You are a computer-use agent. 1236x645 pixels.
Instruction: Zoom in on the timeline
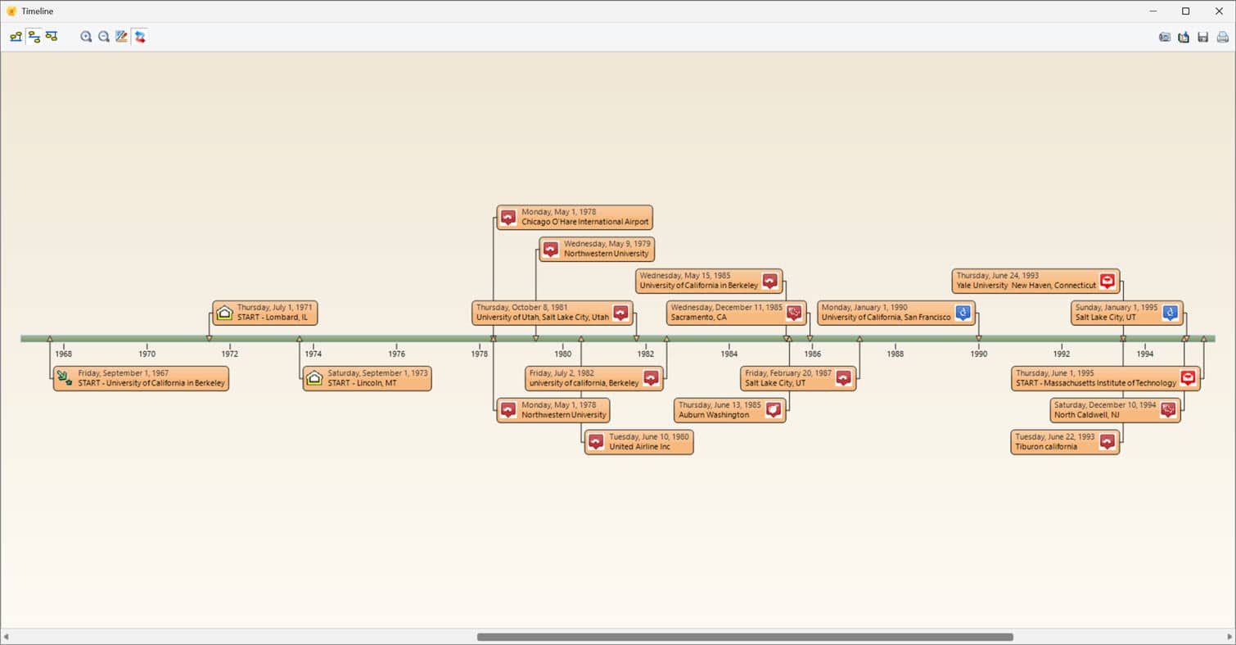tap(86, 37)
